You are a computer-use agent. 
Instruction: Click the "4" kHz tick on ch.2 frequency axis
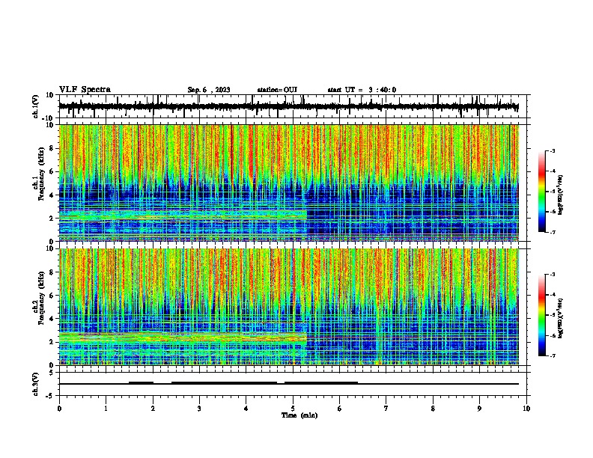click(x=52, y=319)
